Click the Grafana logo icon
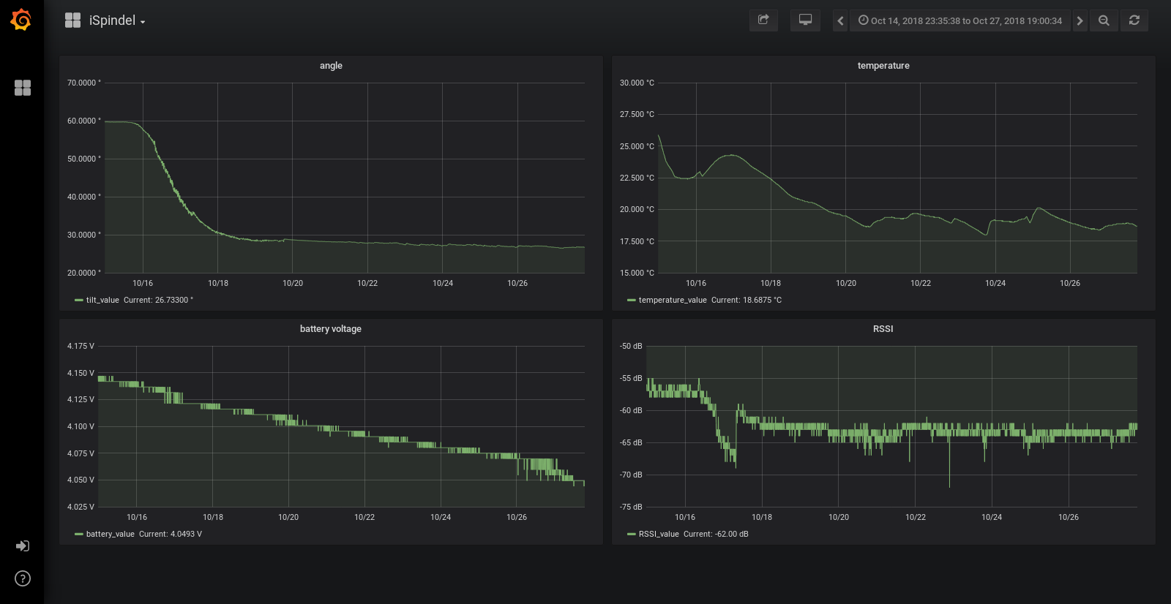 [21, 20]
